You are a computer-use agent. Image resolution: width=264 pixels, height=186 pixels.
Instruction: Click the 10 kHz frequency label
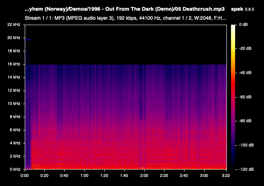click(14, 104)
